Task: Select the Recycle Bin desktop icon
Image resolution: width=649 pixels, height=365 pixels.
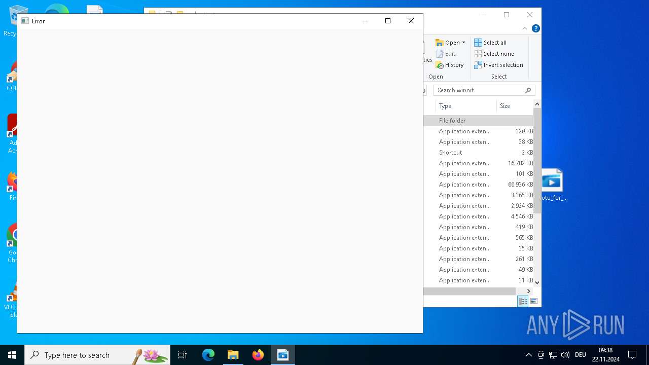Action: click(x=10, y=20)
